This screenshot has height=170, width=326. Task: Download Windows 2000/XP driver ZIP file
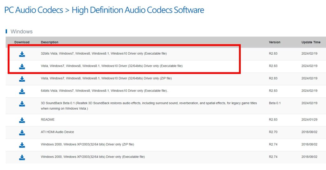(22, 145)
